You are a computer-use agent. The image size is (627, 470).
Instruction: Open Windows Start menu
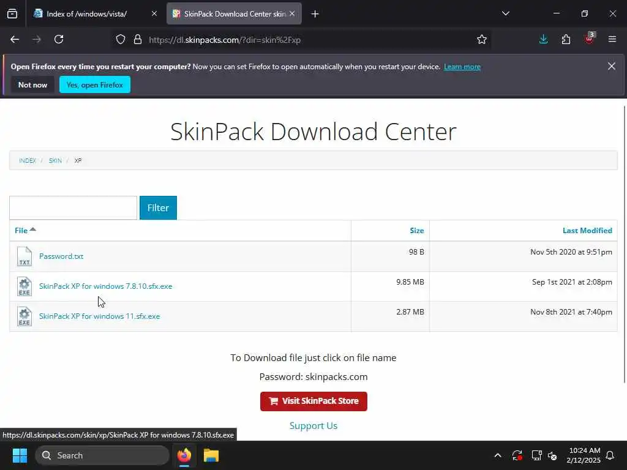click(20, 455)
